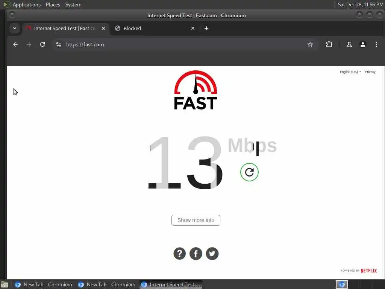The width and height of the screenshot is (385, 289).
Task: Open Chromium three-dot menu
Action: [376, 44]
